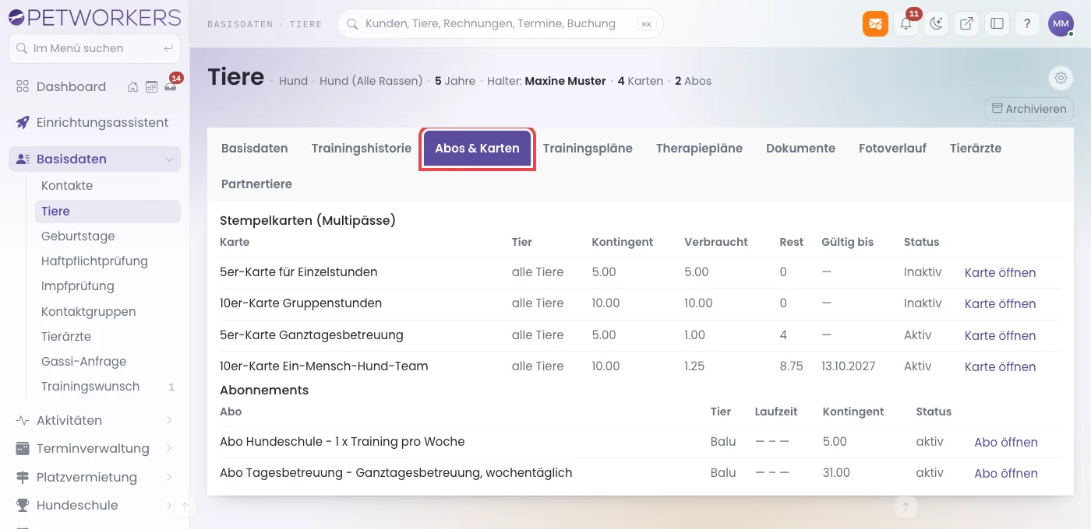
Task: Select the Abos & Karten tab
Action: point(477,148)
